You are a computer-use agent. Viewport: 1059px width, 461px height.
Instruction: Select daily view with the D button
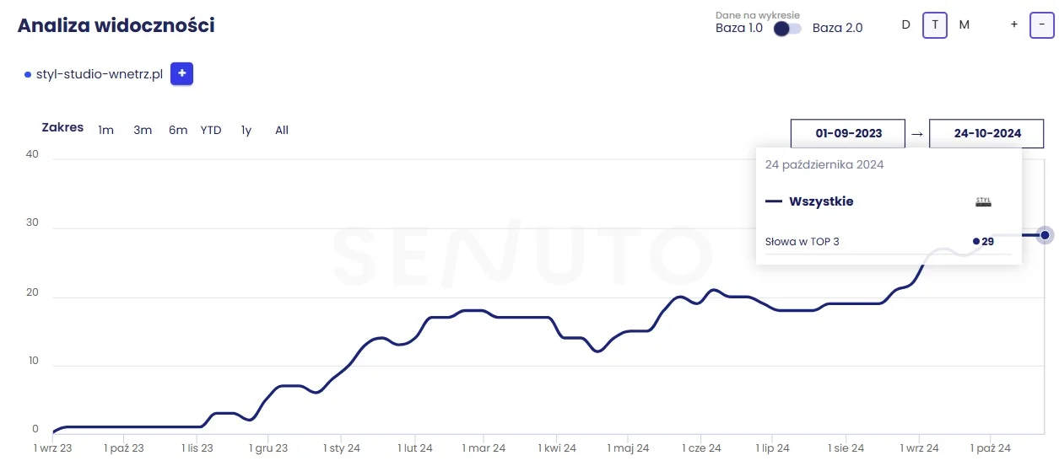point(905,24)
